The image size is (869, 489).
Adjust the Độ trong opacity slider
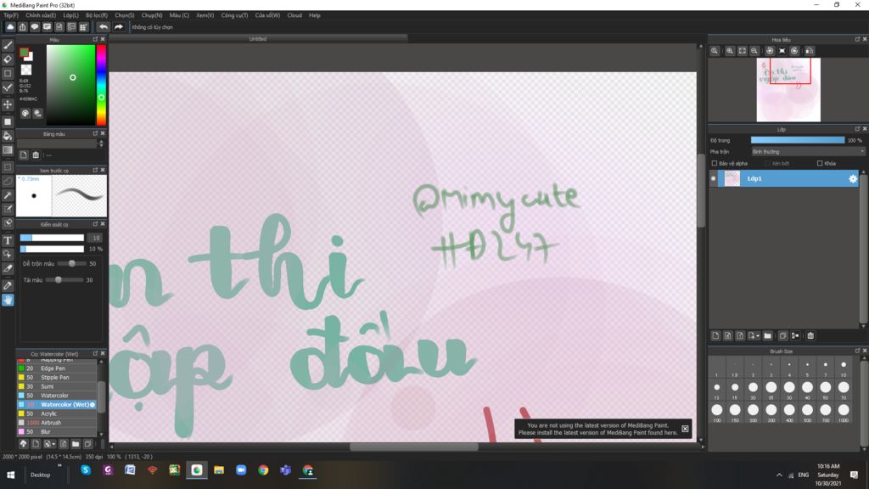point(798,140)
